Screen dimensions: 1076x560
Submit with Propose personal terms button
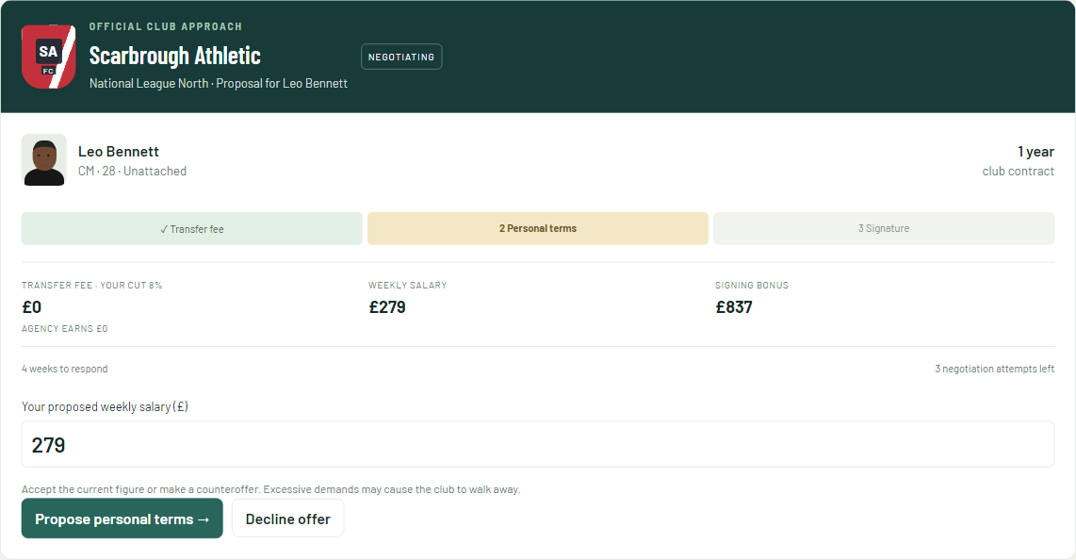(122, 519)
